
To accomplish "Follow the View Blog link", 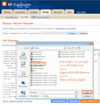I will coord(81,12).
